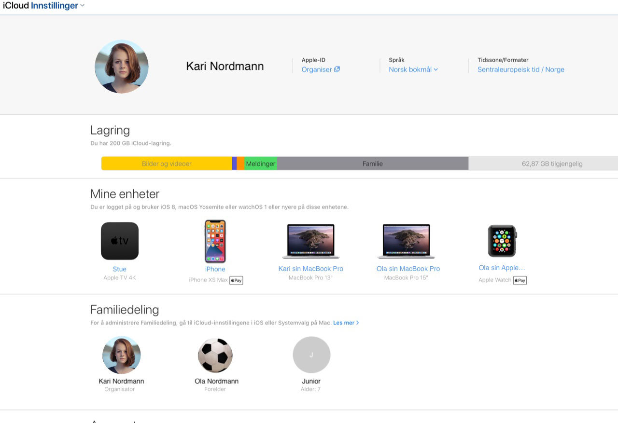Image resolution: width=618 pixels, height=423 pixels.
Task: Open the Stue device link
Action: pyautogui.click(x=120, y=269)
